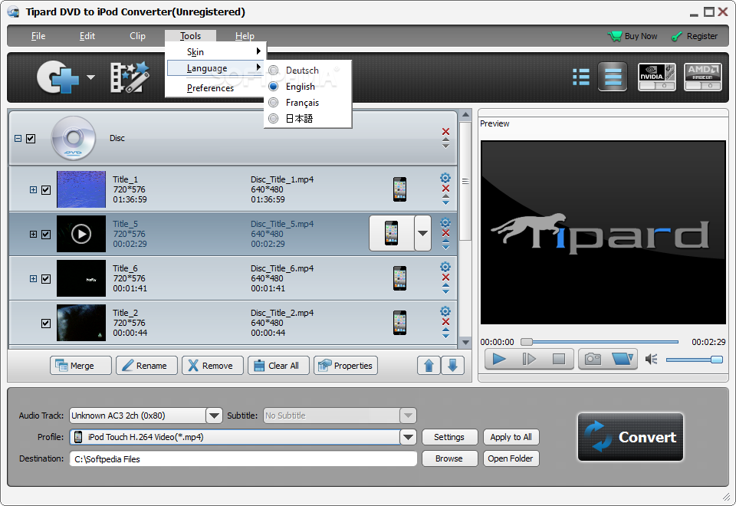736x506 pixels.
Task: Move selected item up with arrow button
Action: (x=429, y=365)
